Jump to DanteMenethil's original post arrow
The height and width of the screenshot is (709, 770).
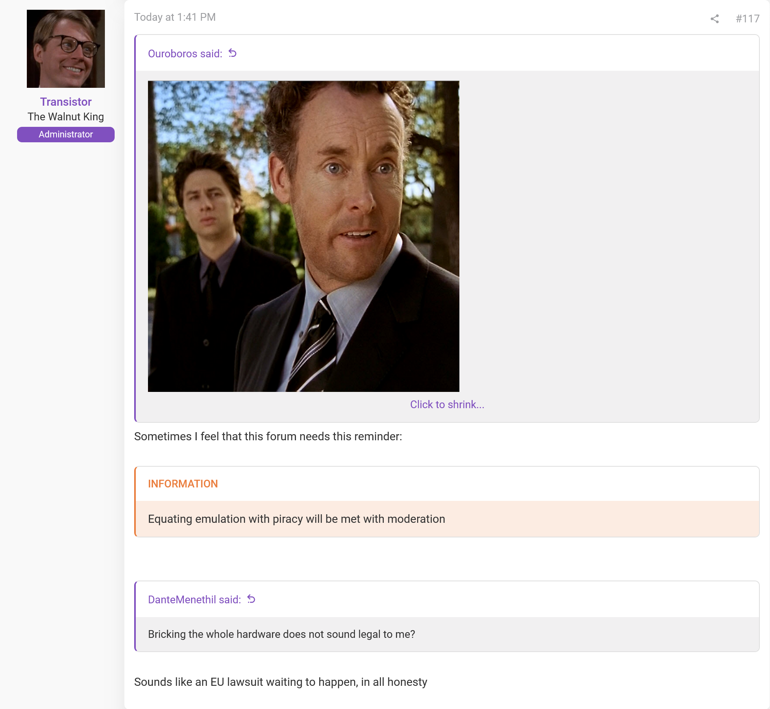251,599
